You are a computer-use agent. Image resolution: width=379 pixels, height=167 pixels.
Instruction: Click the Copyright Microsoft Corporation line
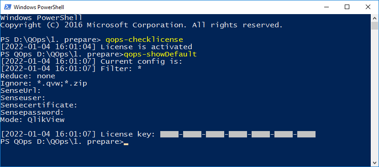pos(142,25)
